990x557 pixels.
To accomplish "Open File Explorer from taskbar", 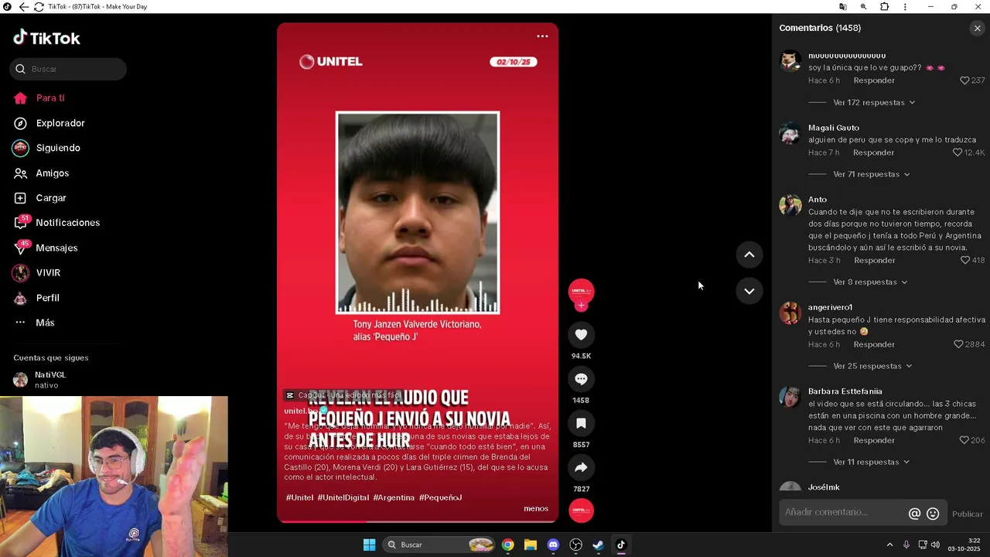I will pyautogui.click(x=530, y=545).
